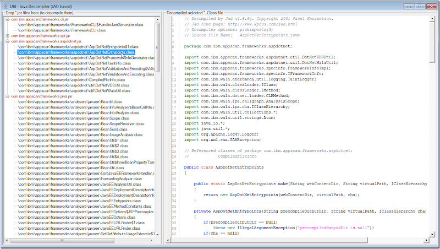Screen dimensions: 440x249
Task: Open AspDotNetTaintInfo.class entry
Action: pos(74,63)
